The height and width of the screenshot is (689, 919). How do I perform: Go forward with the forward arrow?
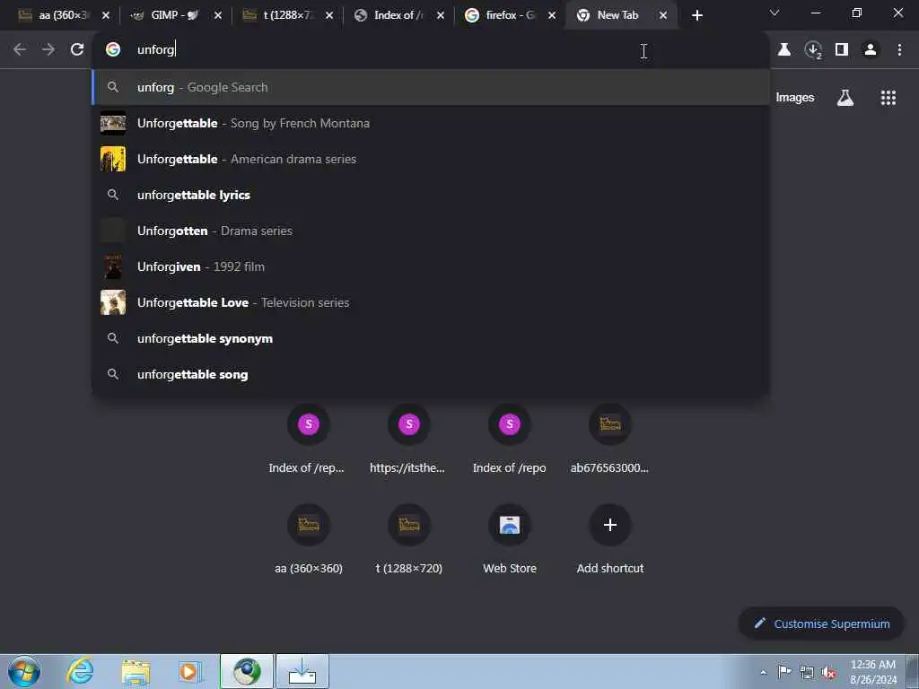pos(48,50)
